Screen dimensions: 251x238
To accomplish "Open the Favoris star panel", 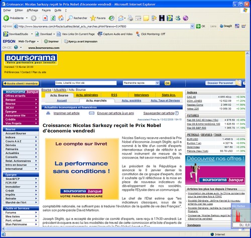I will click(98, 18).
